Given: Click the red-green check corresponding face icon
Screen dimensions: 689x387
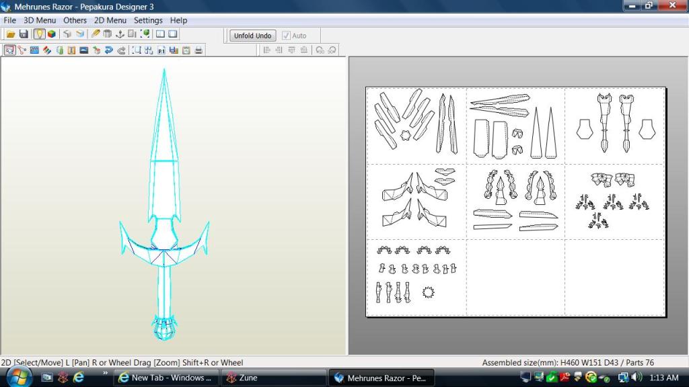Looking at the screenshot, I should [x=96, y=50].
